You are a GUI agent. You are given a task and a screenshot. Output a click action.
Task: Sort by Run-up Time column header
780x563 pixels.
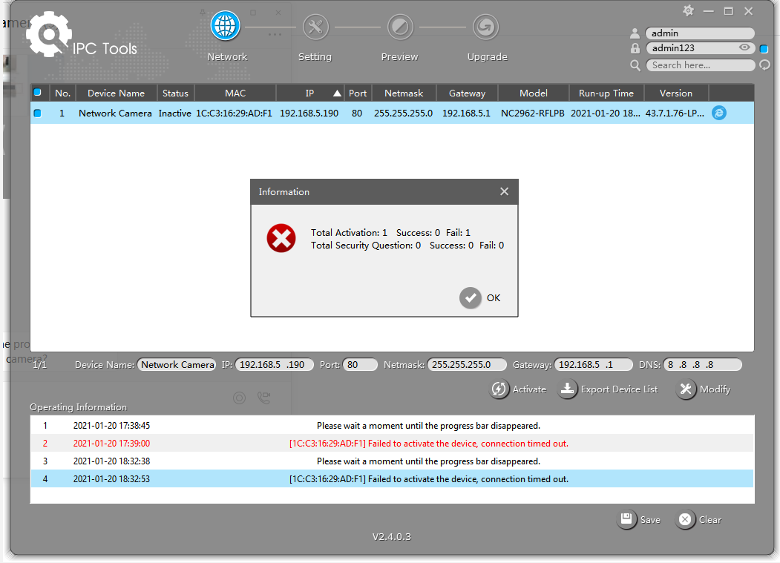[606, 93]
